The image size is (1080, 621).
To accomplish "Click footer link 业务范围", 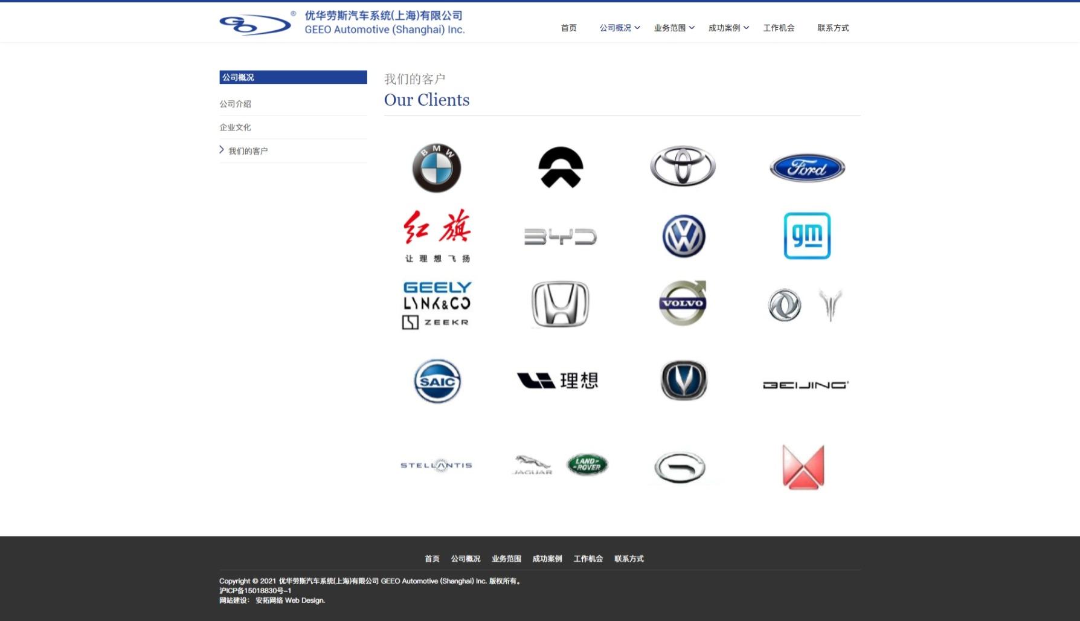I will click(x=506, y=559).
